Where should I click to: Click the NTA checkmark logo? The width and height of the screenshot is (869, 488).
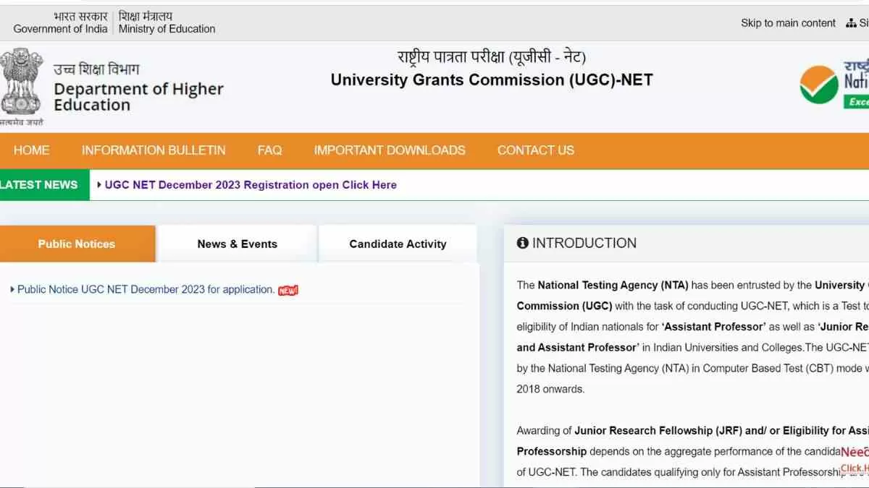coord(819,85)
